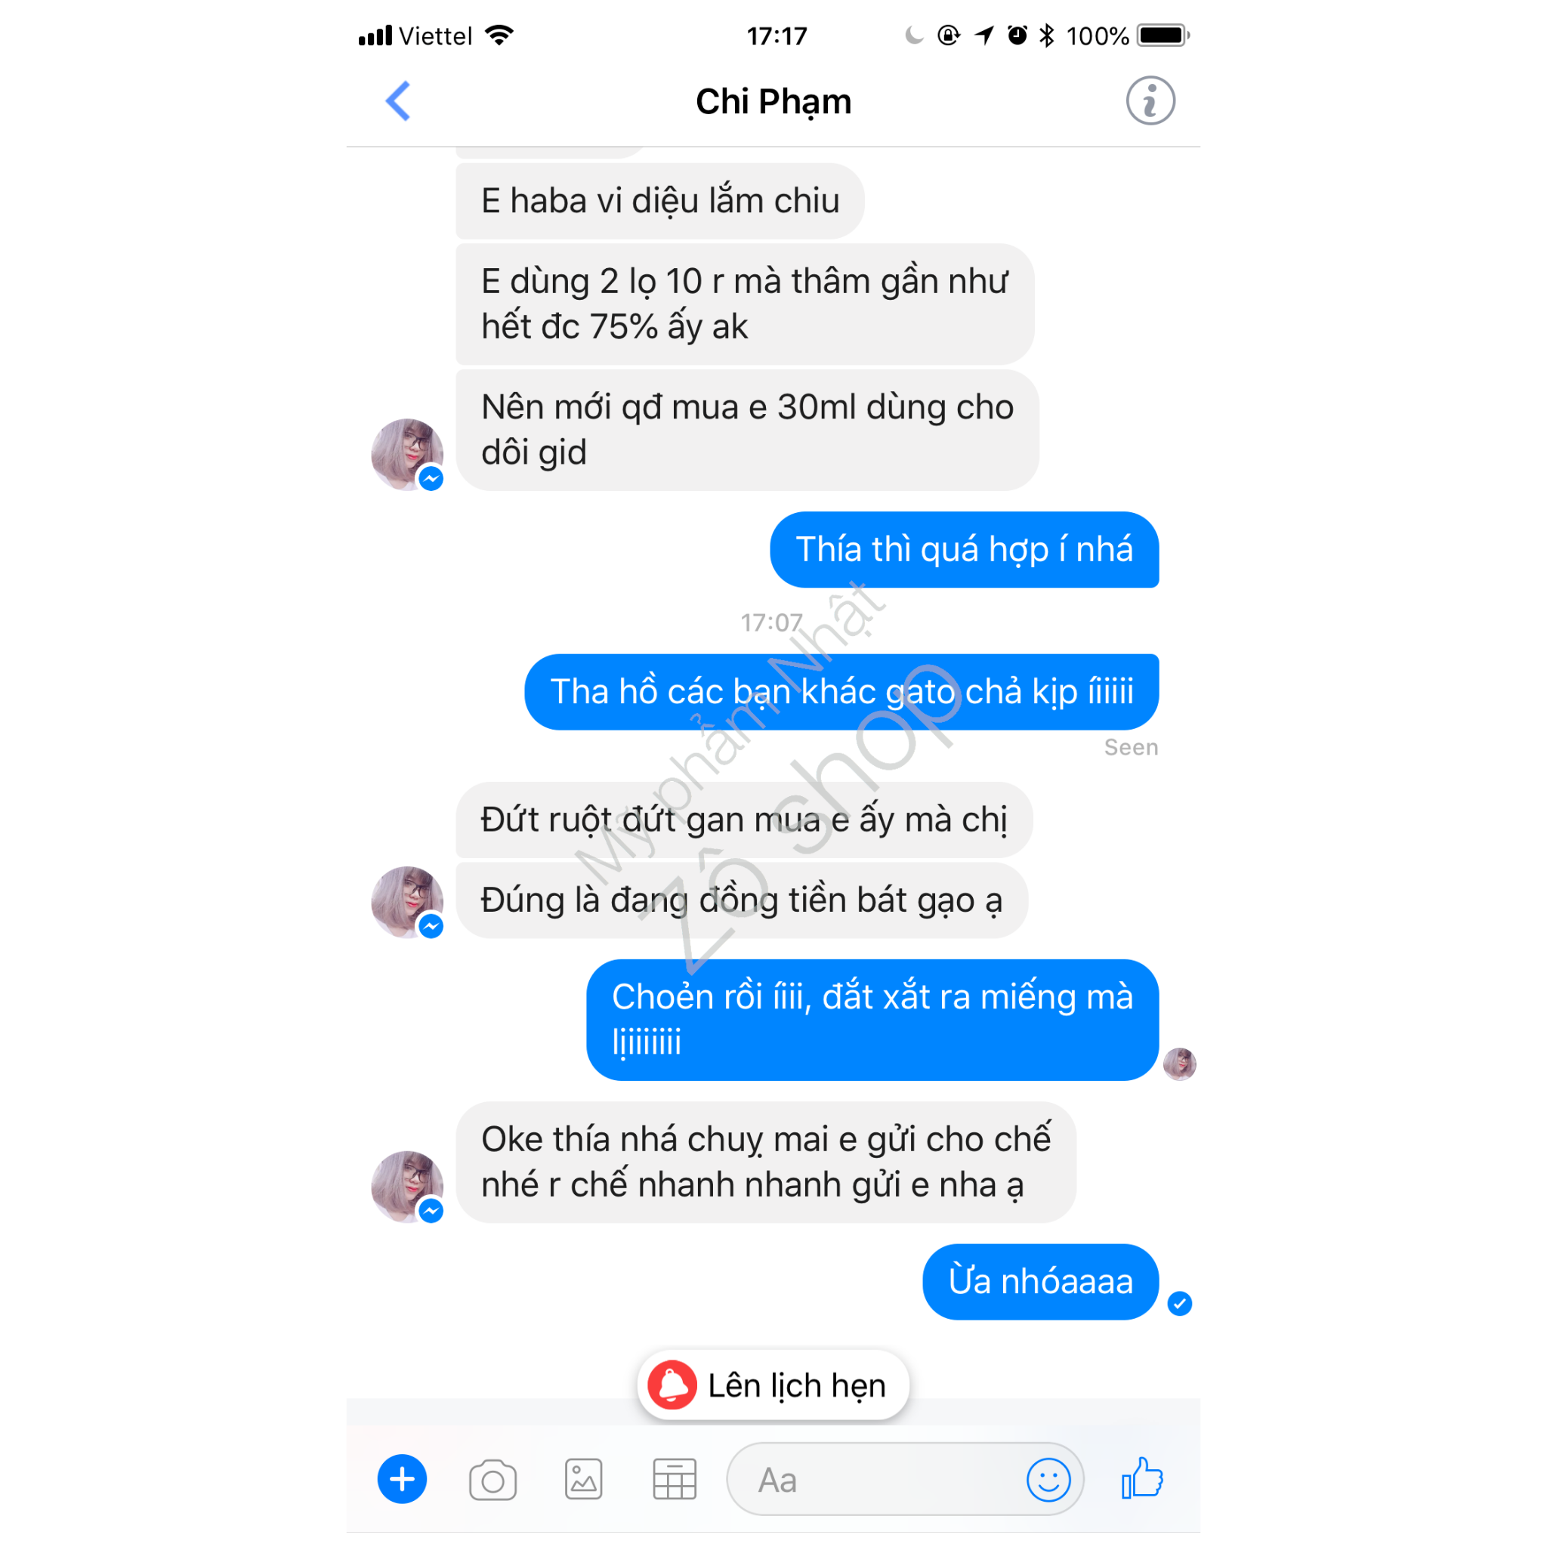Tap the Chi Phạm conversation title
1547x1547 pixels.
(773, 102)
